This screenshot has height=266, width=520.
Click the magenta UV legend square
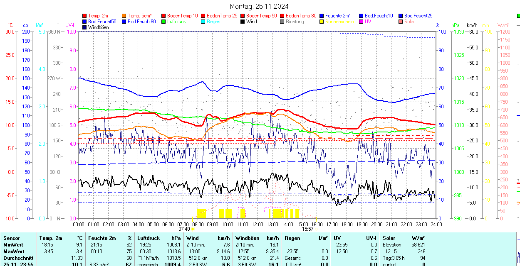362,22
